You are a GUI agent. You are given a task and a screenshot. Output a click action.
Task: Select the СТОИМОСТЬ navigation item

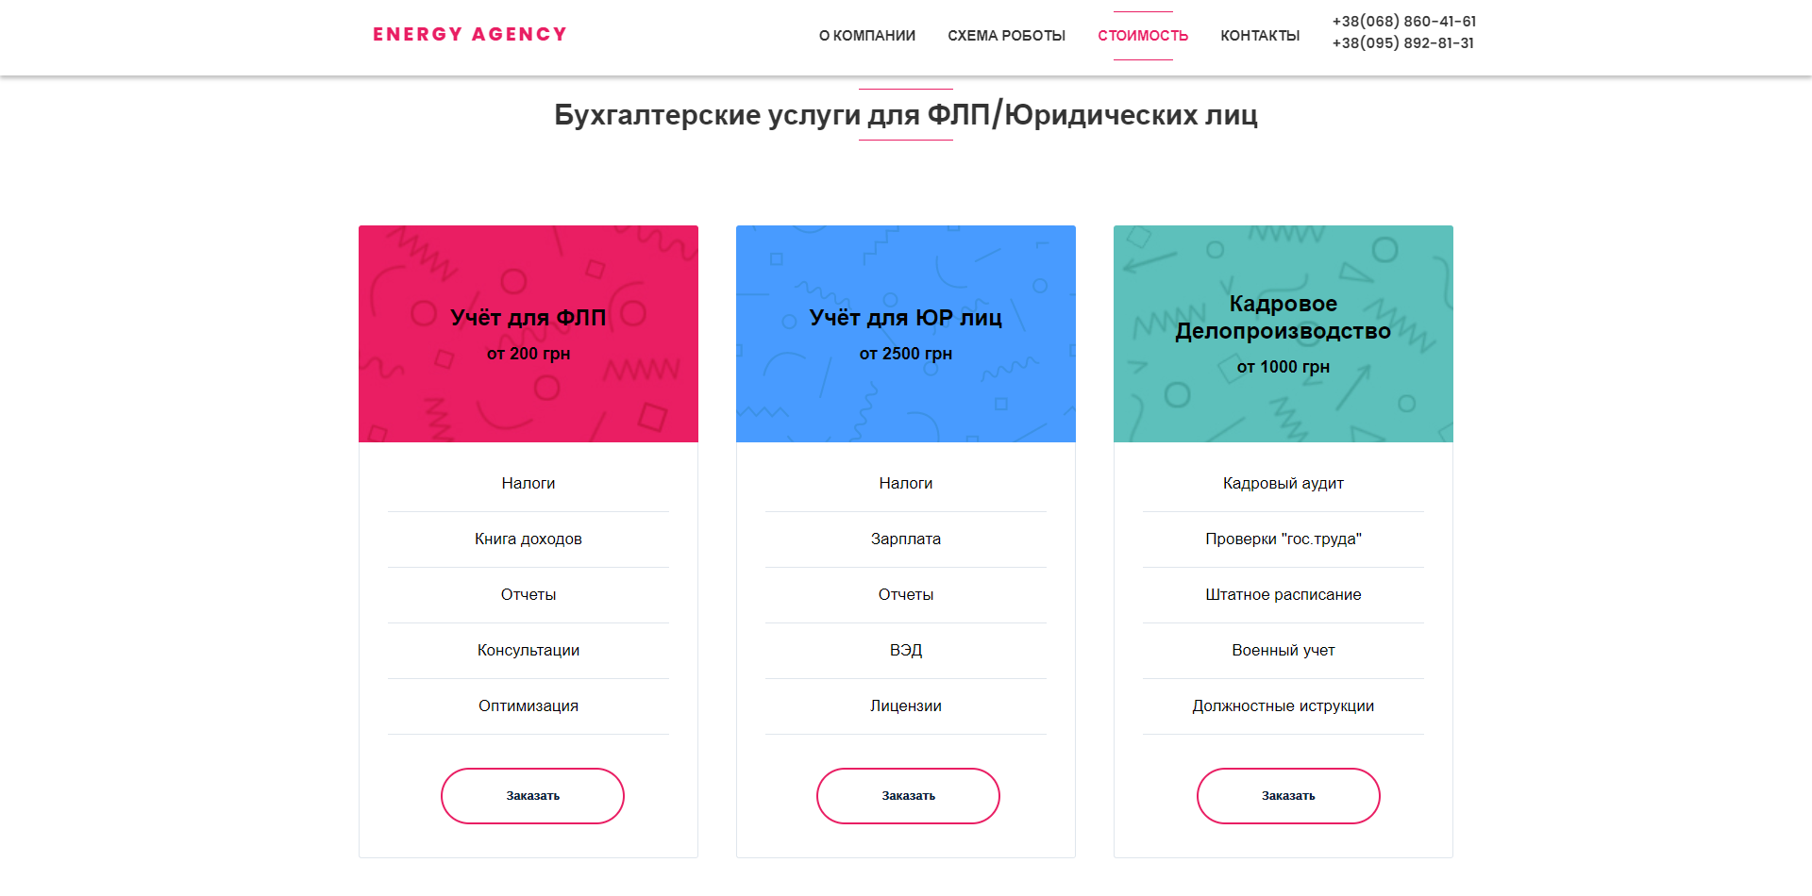pos(1143,36)
